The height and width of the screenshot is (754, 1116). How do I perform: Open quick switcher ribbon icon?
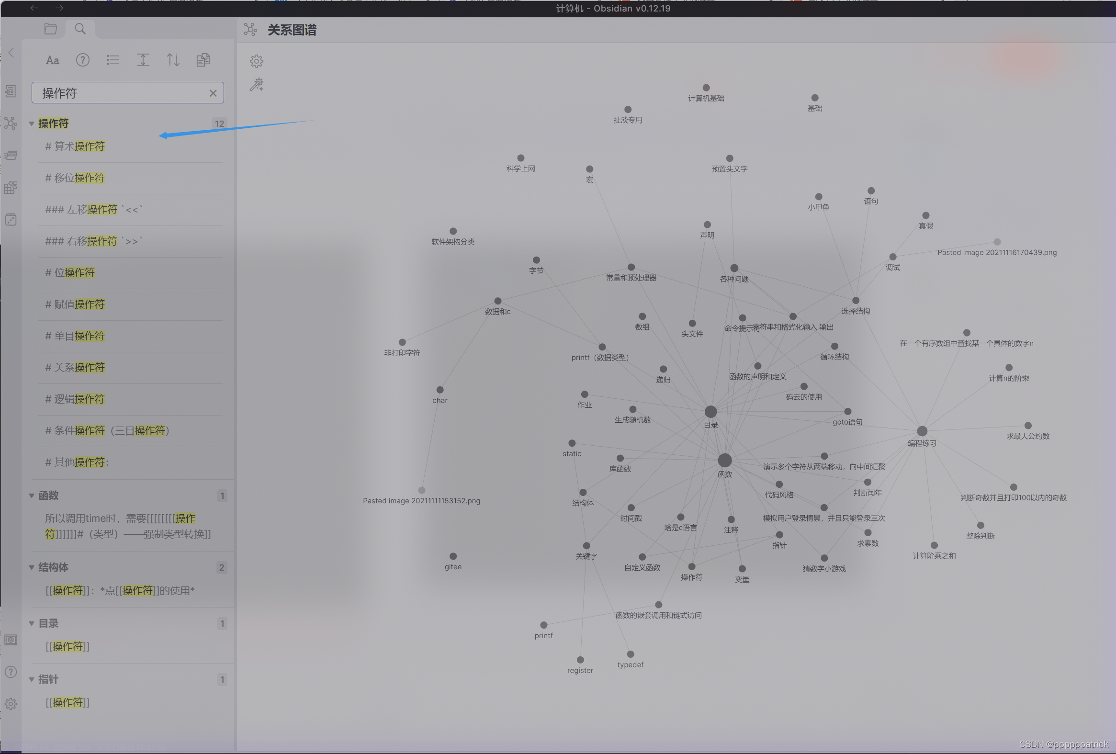(x=11, y=91)
